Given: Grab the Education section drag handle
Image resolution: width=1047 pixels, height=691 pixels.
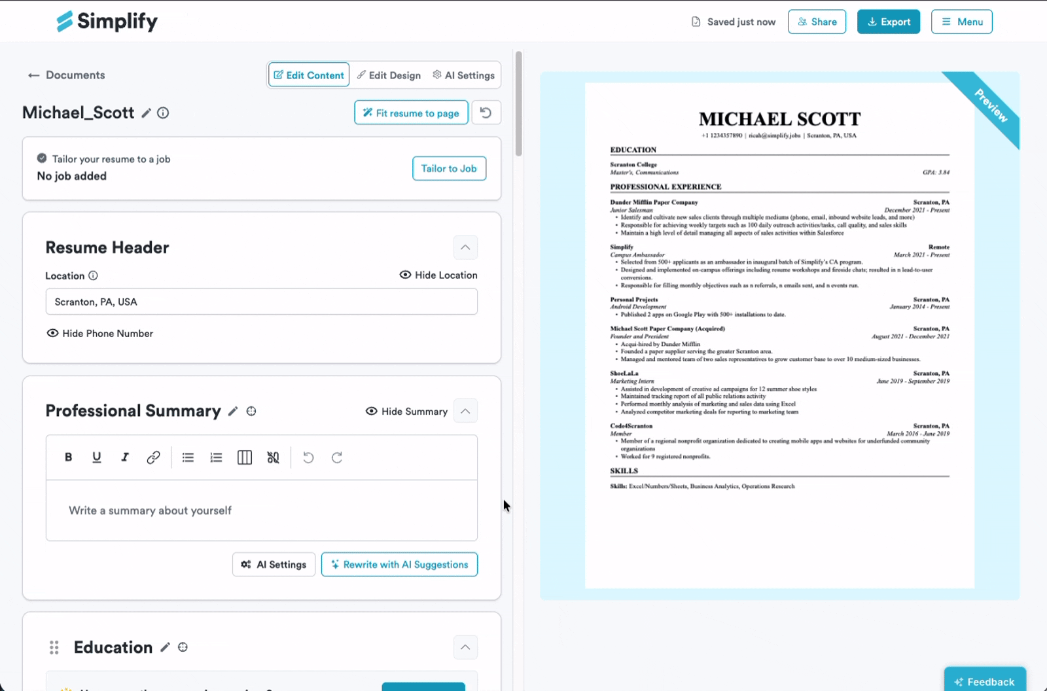Looking at the screenshot, I should (54, 647).
